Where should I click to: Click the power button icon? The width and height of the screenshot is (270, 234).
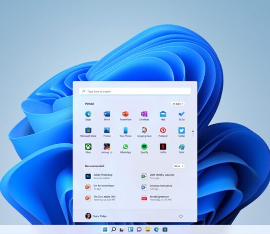(181, 216)
